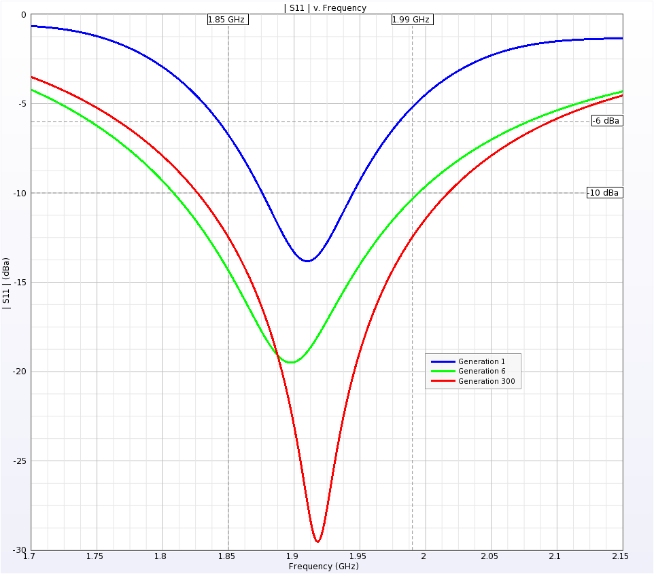The height and width of the screenshot is (574, 654).
Task: Click the green Generation 6 legend swatch
Action: point(443,371)
